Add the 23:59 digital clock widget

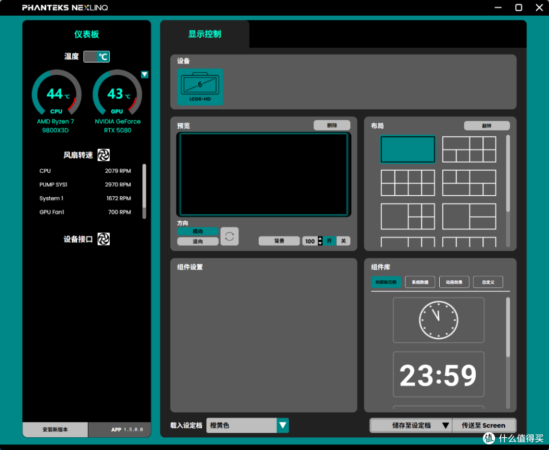[x=439, y=374]
